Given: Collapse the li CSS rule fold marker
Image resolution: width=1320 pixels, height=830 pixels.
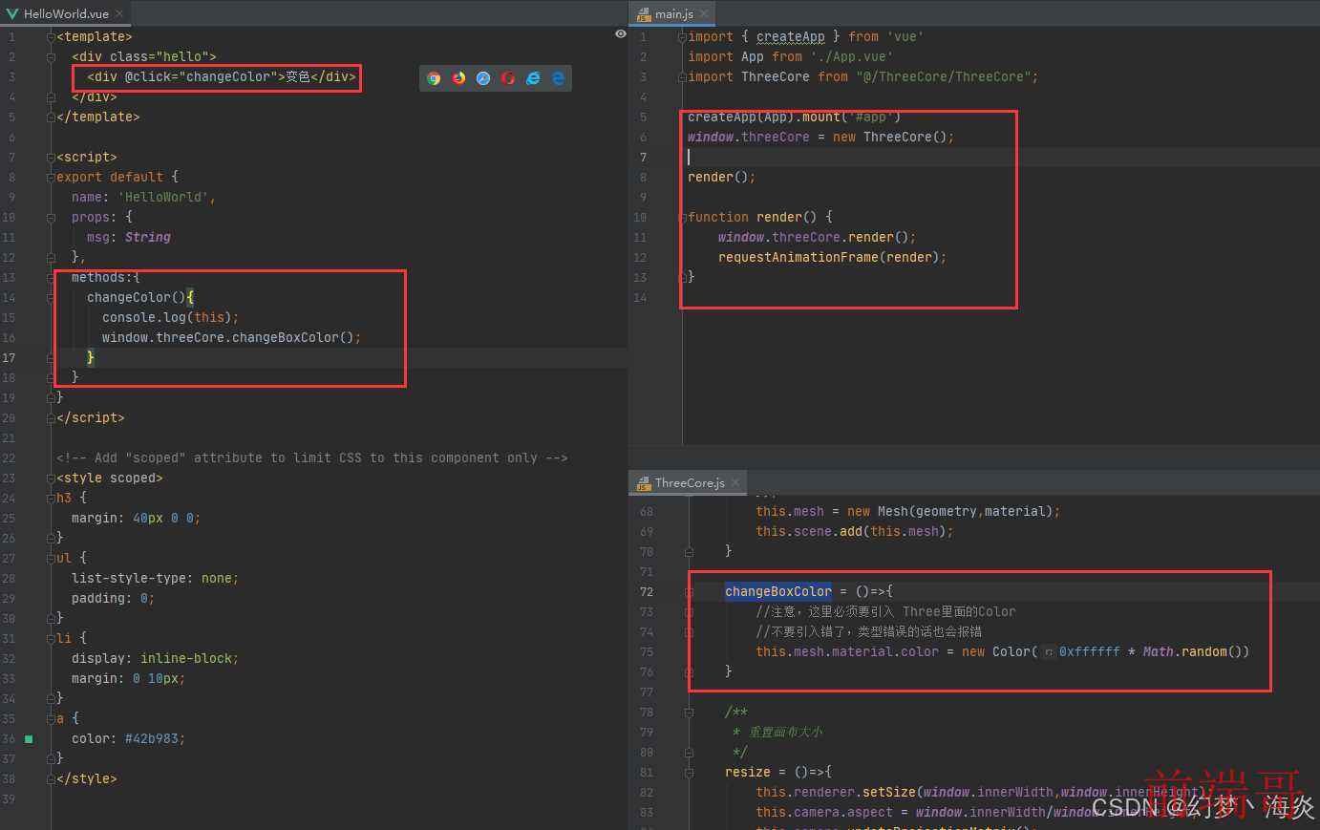Looking at the screenshot, I should [x=51, y=637].
